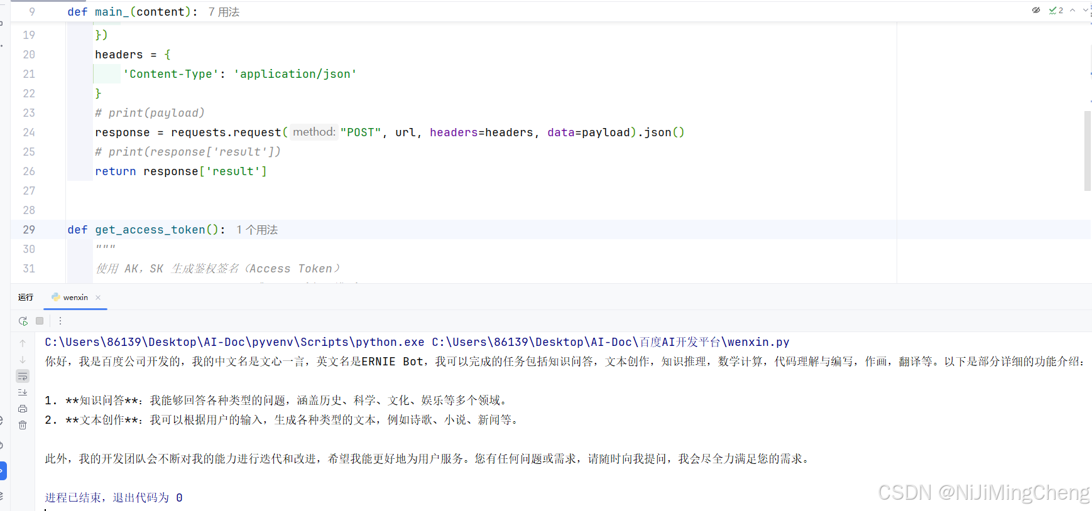The width and height of the screenshot is (1092, 511).
Task: Click line number 26 in the gutter
Action: [29, 171]
